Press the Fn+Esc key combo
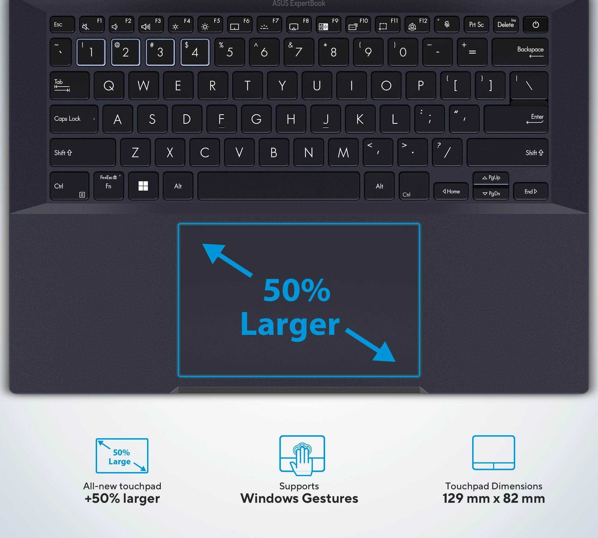 point(111,186)
